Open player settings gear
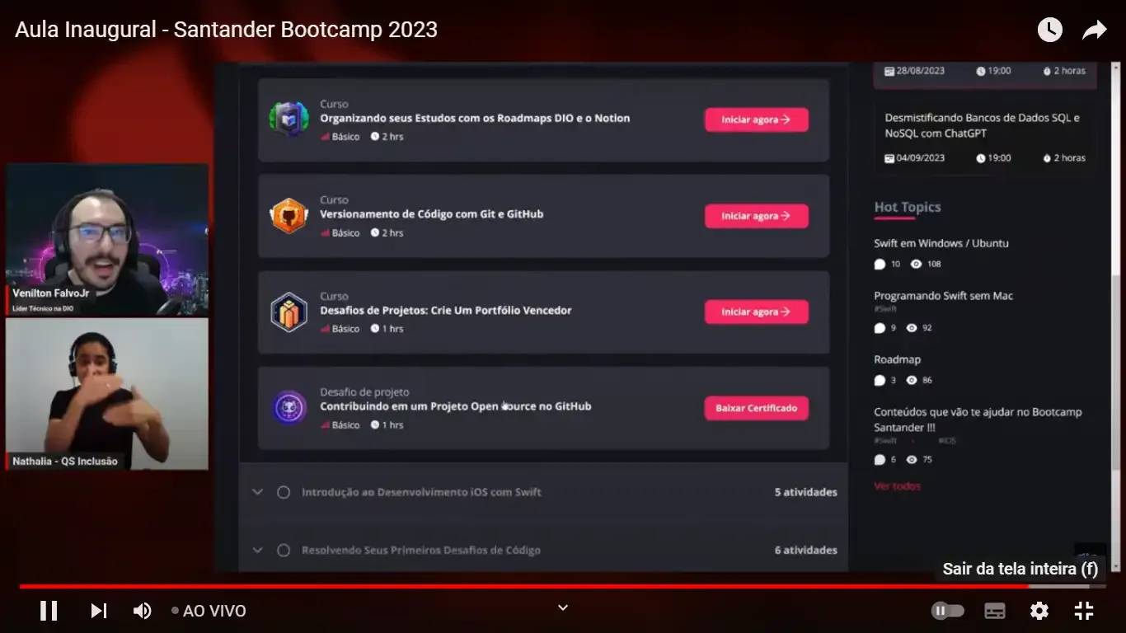This screenshot has width=1126, height=633. 1039,611
